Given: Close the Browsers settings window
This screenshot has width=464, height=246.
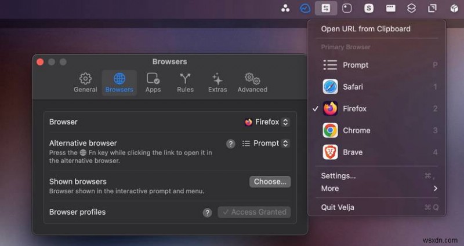Looking at the screenshot, I should [40, 62].
